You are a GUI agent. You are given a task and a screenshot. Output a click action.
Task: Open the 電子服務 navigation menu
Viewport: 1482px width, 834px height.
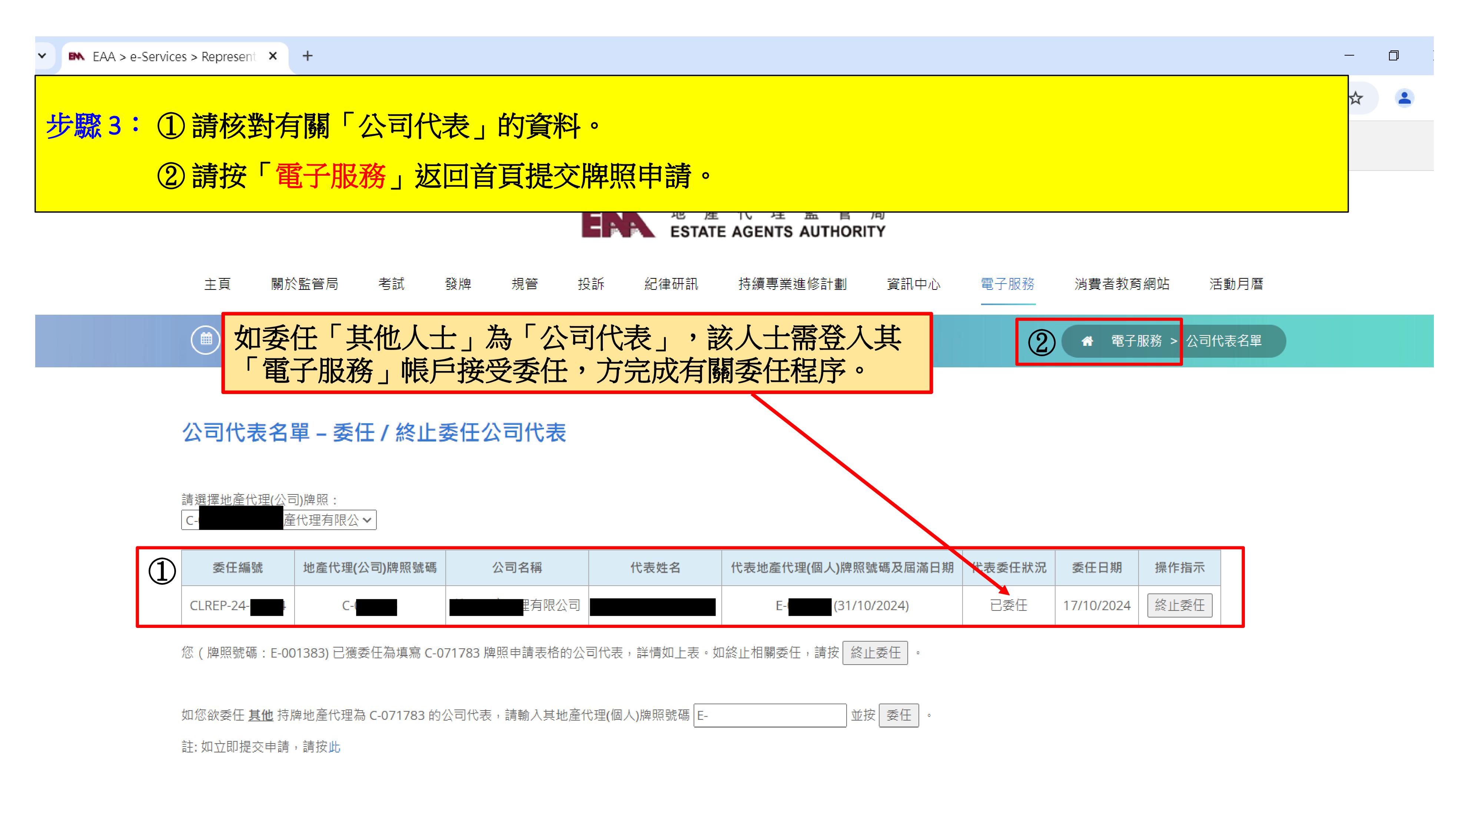[x=1007, y=284]
